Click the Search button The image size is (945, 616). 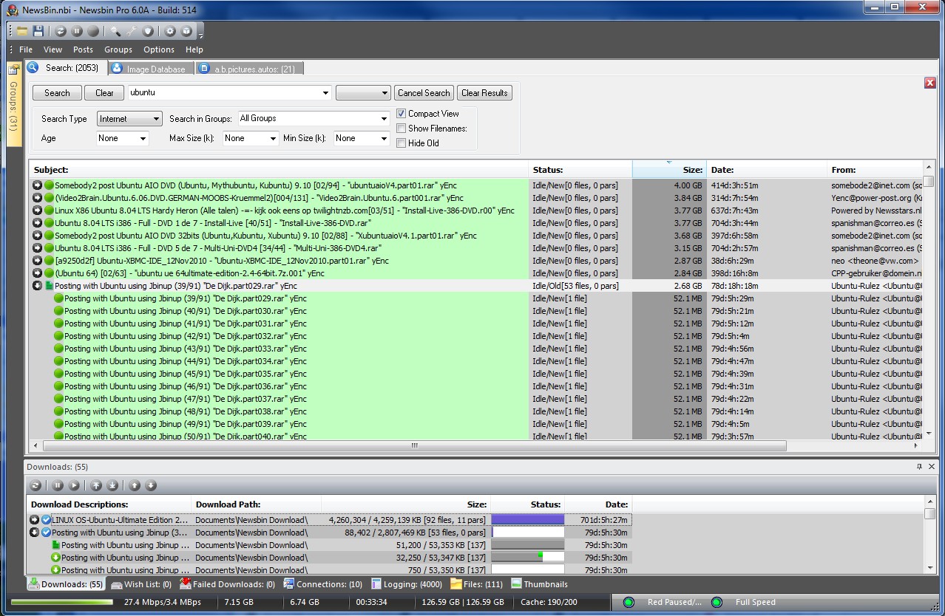click(57, 93)
